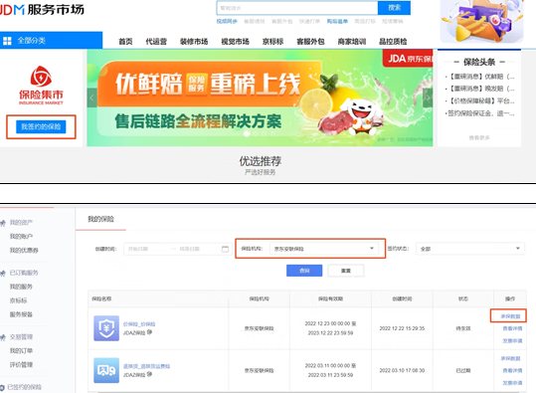Click the wallet promo illustration at top right
The image size is (536, 393).
(482, 21)
